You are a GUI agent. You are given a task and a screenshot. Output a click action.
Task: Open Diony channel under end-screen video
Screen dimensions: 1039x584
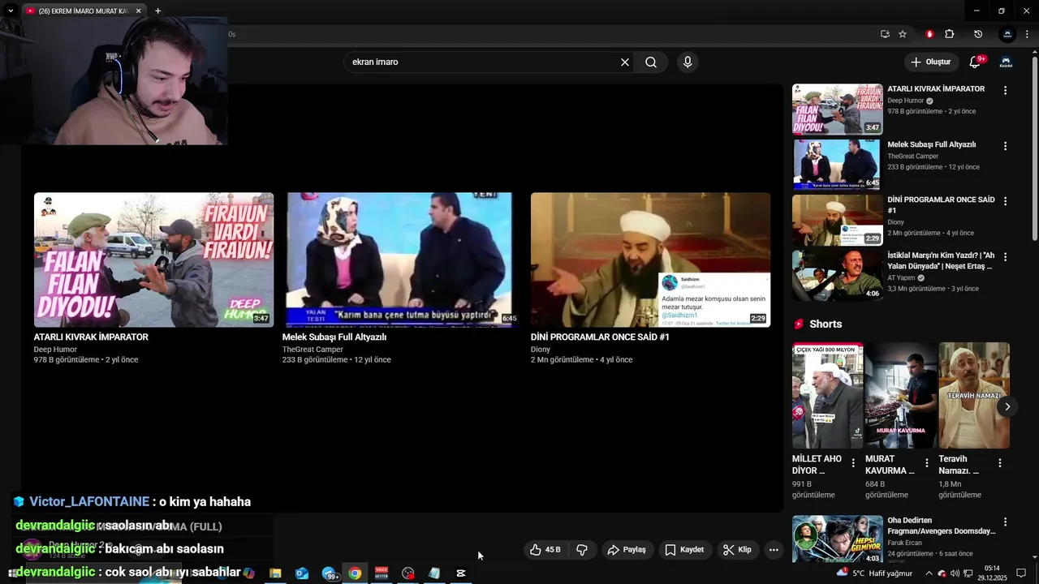[x=541, y=350]
